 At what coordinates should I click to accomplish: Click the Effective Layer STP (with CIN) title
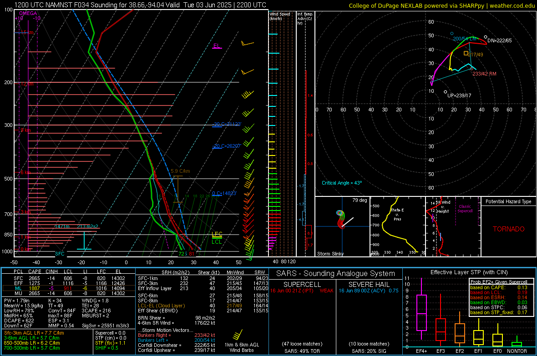click(469, 272)
